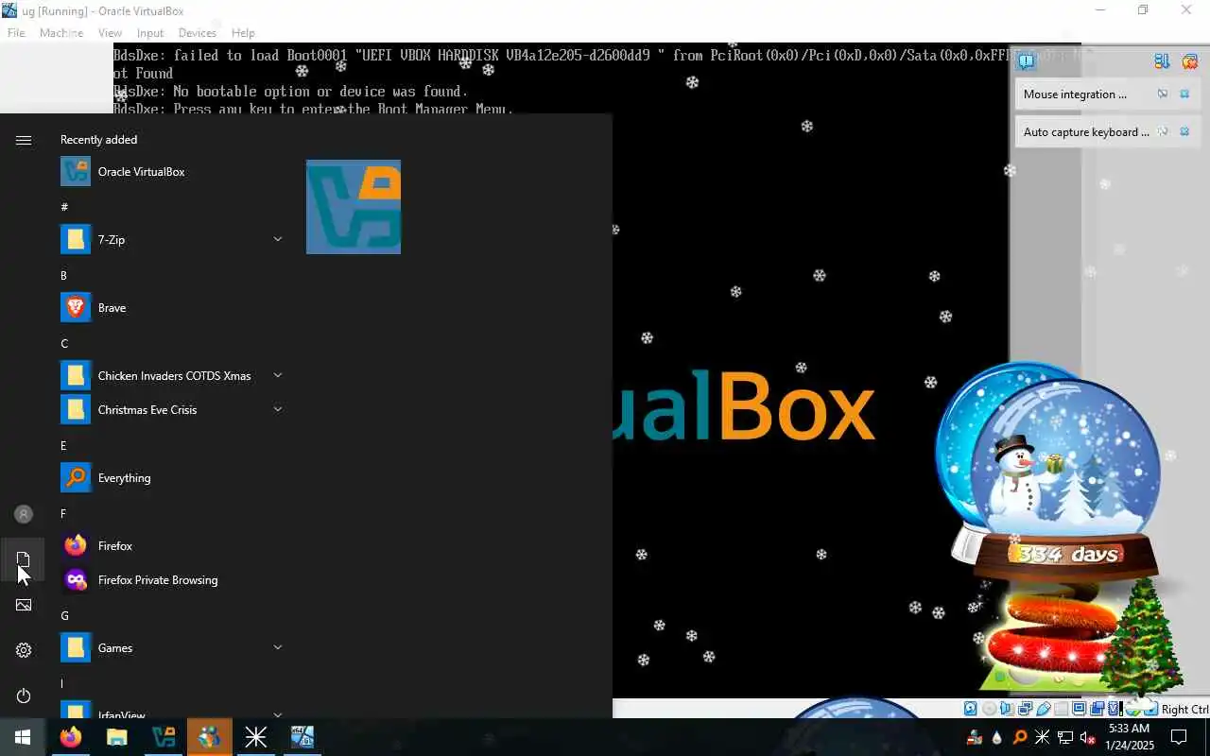Screen dimensions: 1210x756
Task: Open the network adapters indicator in VM status bar
Action: tap(1025, 709)
